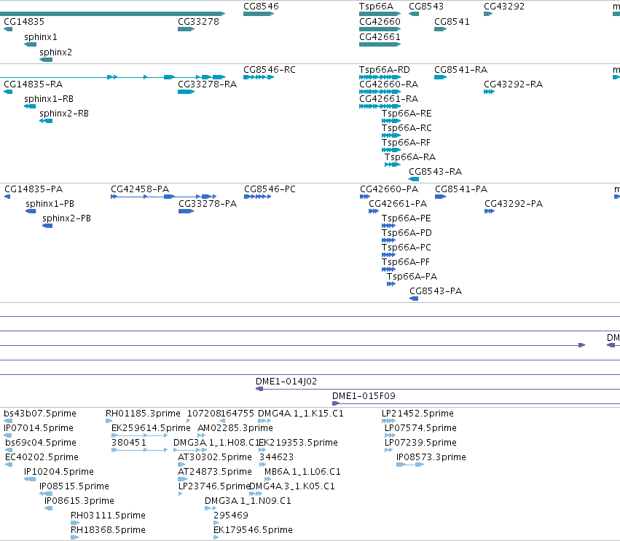
Task: Select the CG14835-PA protein label
Action: 34,189
